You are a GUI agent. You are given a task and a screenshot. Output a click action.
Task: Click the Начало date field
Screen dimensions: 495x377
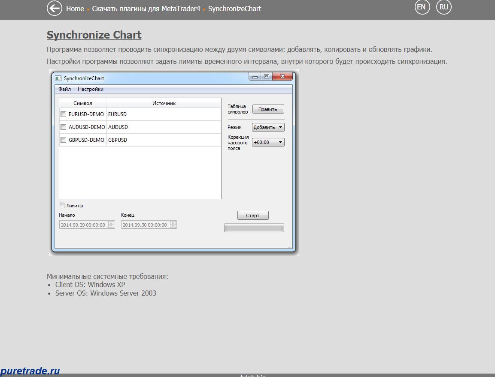[87, 224]
